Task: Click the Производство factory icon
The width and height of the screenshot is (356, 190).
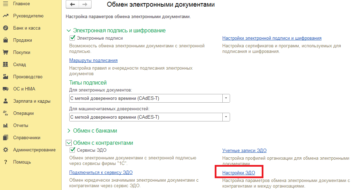Action: pyautogui.click(x=6, y=77)
